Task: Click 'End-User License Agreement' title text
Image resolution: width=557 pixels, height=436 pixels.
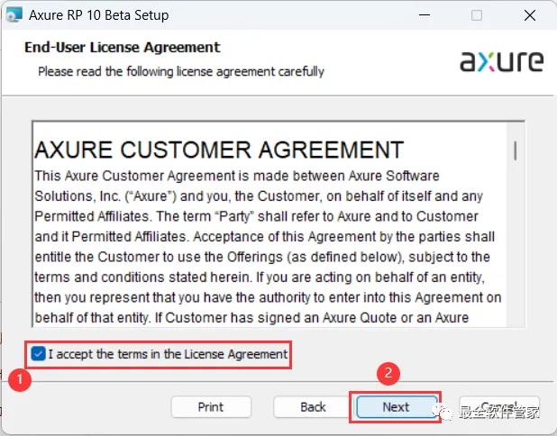Action: coord(123,47)
